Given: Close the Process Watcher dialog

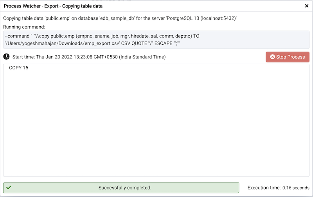Looking at the screenshot, I should tap(307, 6).
